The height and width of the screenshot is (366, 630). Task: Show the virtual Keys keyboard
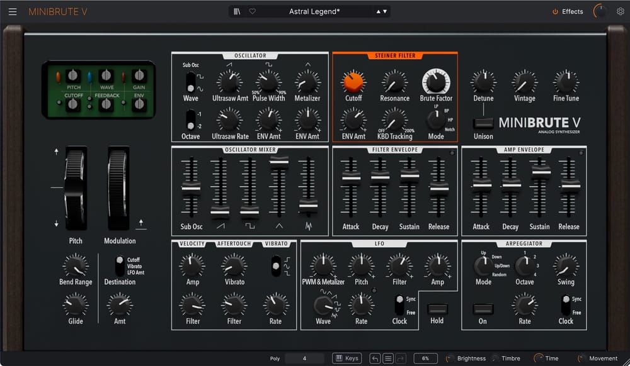[346, 358]
